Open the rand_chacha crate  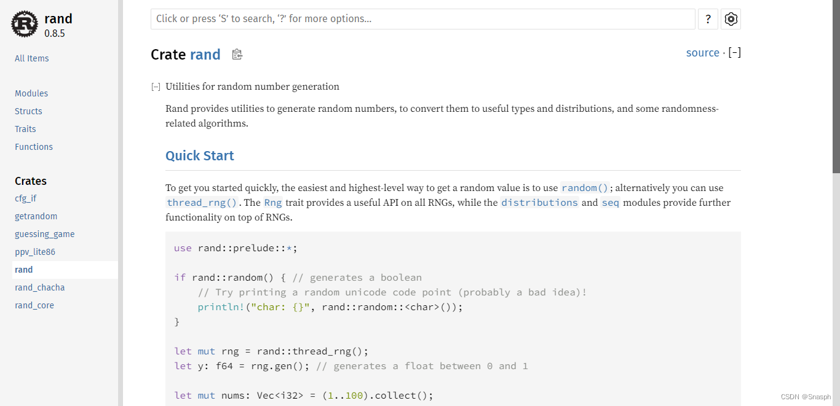coord(40,287)
